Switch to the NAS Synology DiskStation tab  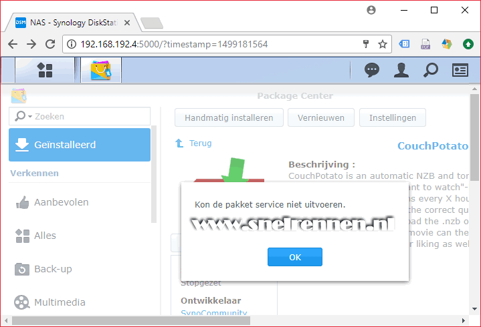[73, 23]
